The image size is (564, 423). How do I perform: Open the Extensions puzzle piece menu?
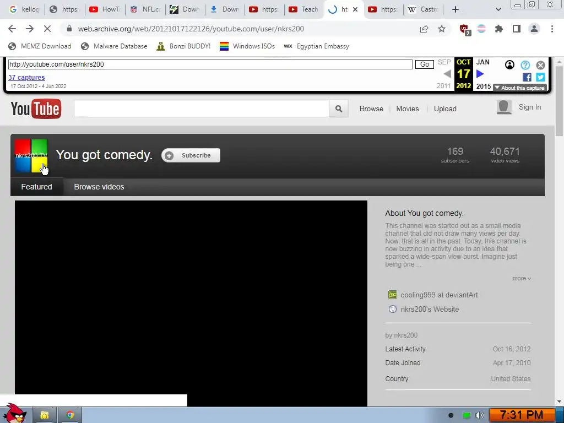click(499, 29)
